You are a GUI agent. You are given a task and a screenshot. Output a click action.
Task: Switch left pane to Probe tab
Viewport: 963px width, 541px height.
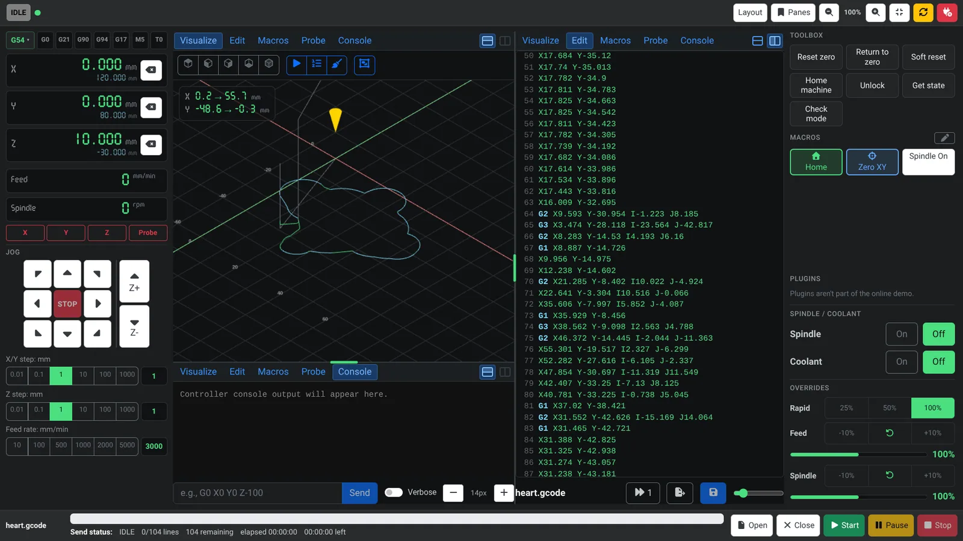[x=313, y=41]
